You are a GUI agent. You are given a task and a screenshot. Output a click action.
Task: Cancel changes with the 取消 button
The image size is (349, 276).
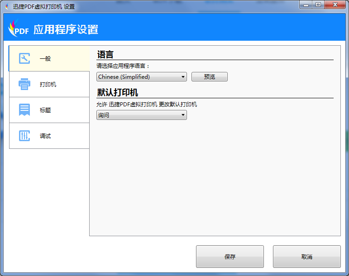(307, 257)
